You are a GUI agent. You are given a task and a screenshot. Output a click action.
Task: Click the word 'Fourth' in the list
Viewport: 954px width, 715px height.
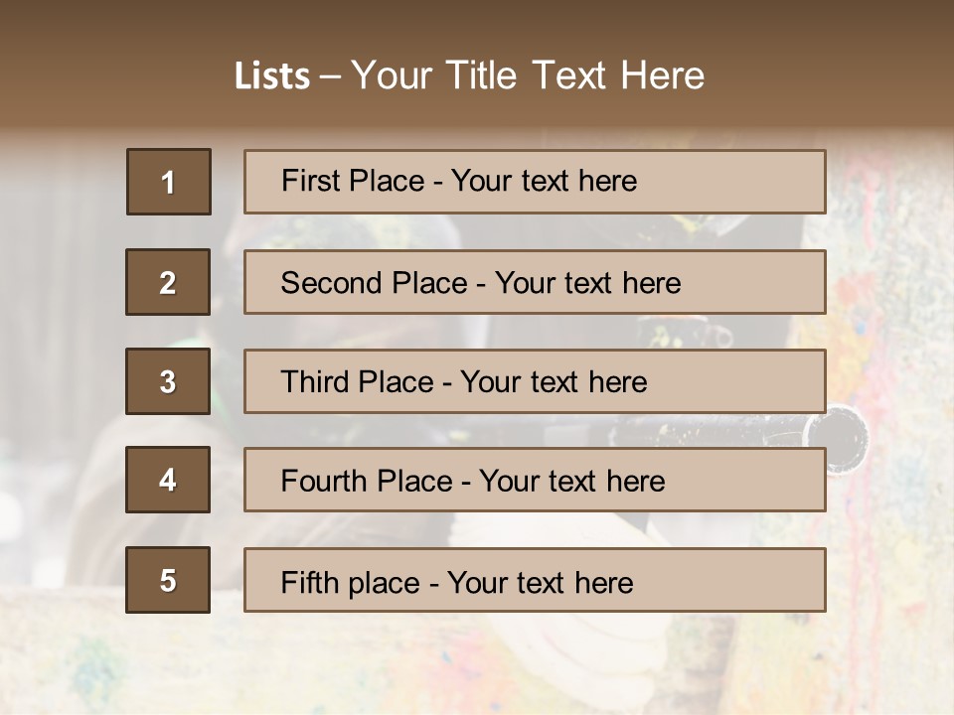[324, 482]
